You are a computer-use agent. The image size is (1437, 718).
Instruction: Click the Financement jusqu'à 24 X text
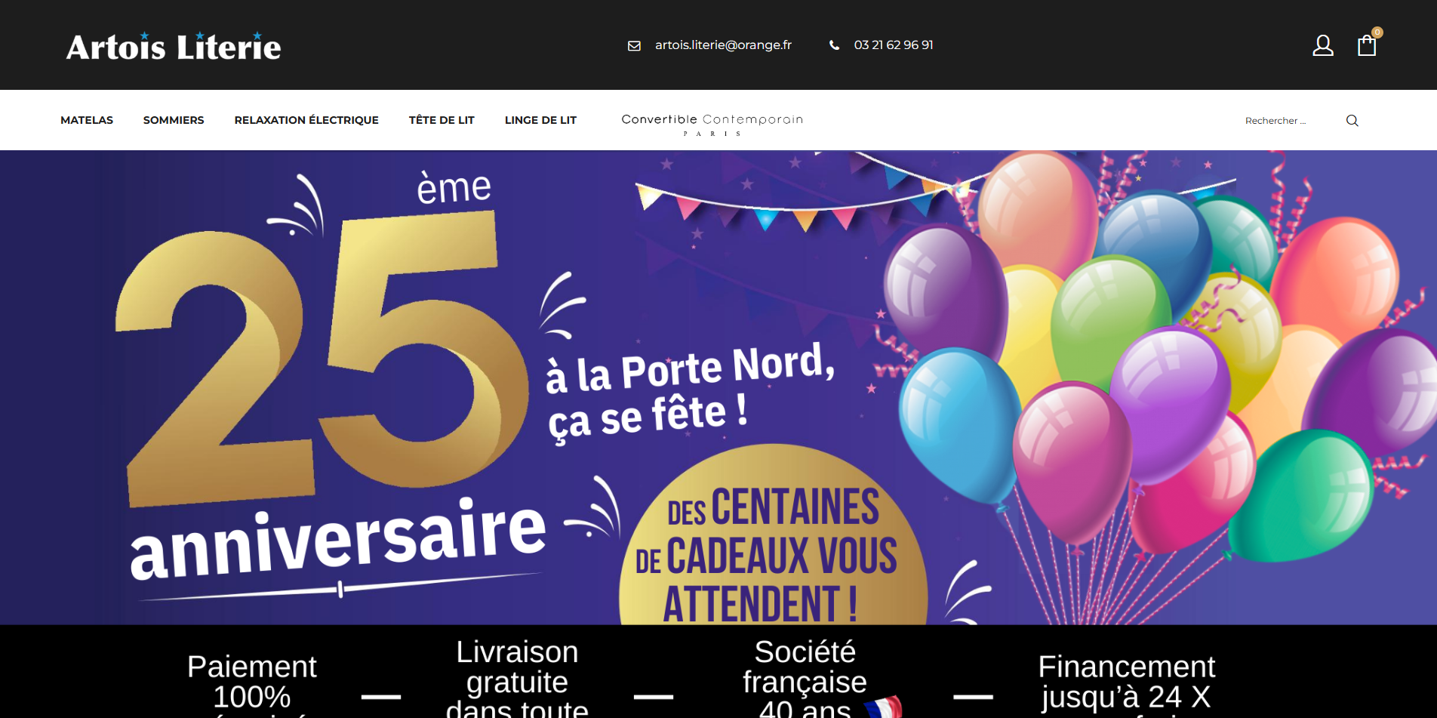pos(1126,683)
